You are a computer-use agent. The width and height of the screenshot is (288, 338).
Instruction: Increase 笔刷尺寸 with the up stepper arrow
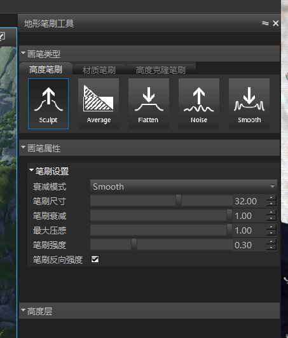[x=271, y=198]
